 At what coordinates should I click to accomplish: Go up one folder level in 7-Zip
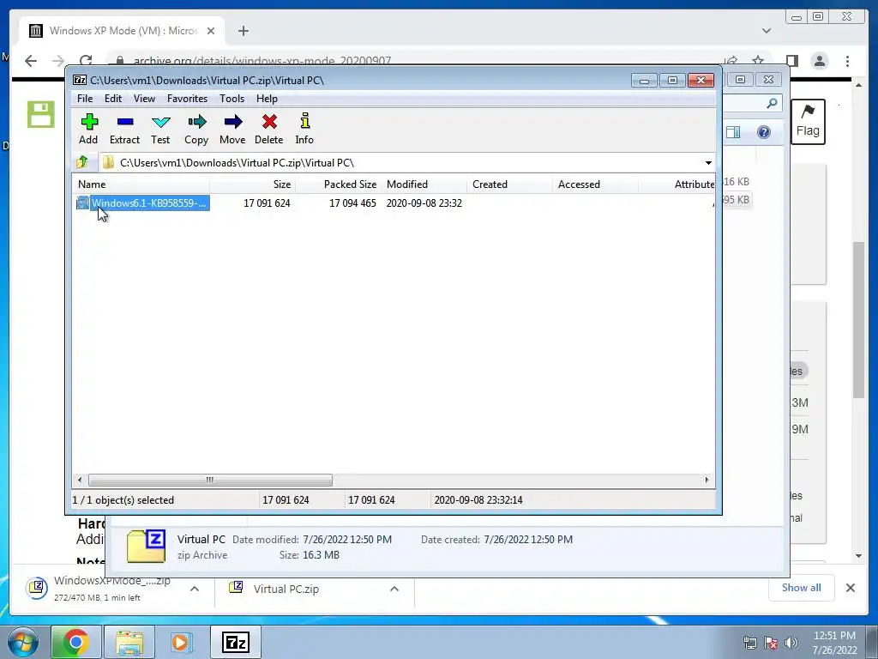click(x=82, y=162)
